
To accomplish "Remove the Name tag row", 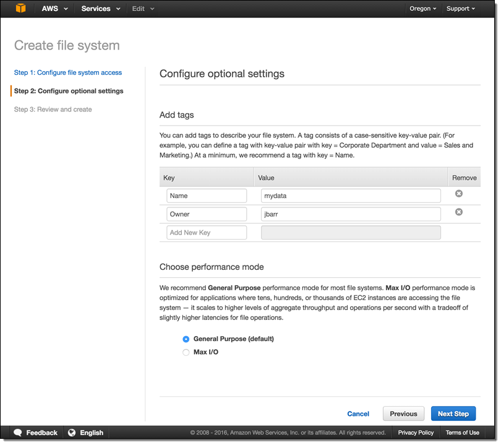I will 458,194.
